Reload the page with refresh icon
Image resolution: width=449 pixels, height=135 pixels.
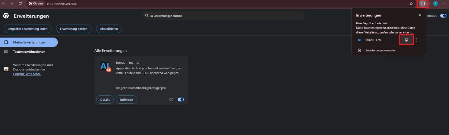pyautogui.click(x=20, y=4)
